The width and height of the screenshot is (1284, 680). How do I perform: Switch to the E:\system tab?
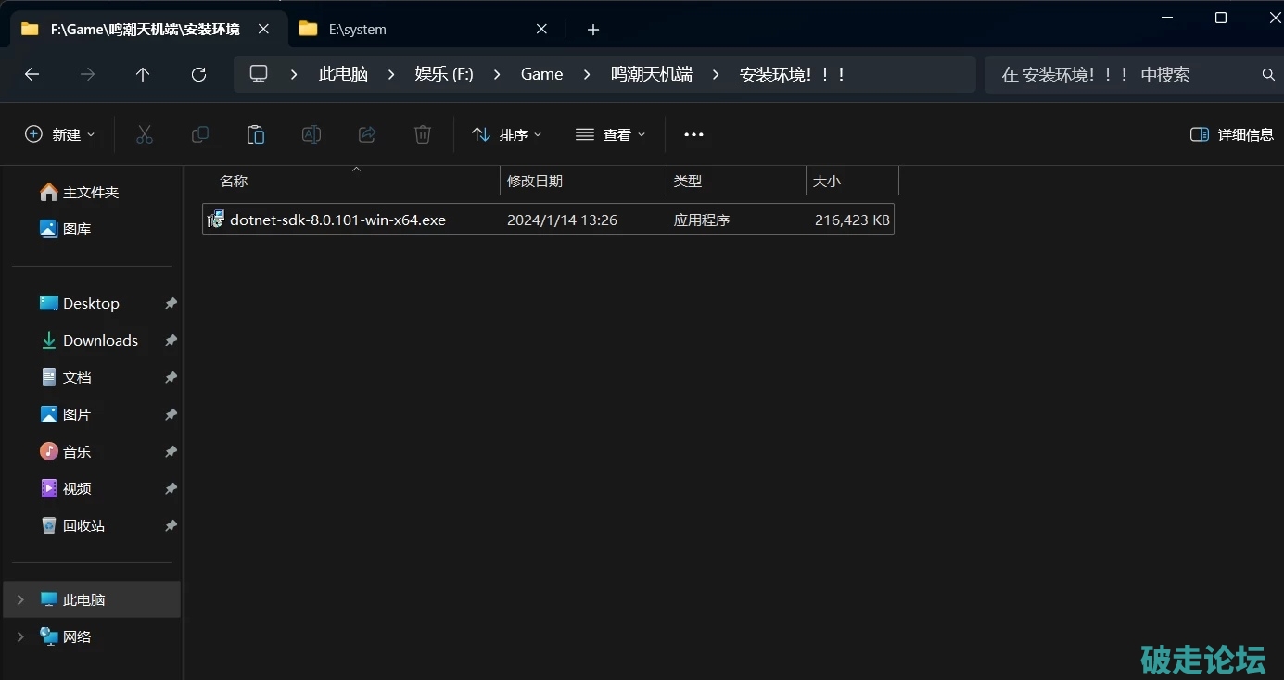[408, 30]
